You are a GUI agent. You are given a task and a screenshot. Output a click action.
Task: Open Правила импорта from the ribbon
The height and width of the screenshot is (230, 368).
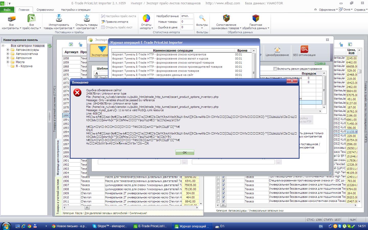point(115,22)
